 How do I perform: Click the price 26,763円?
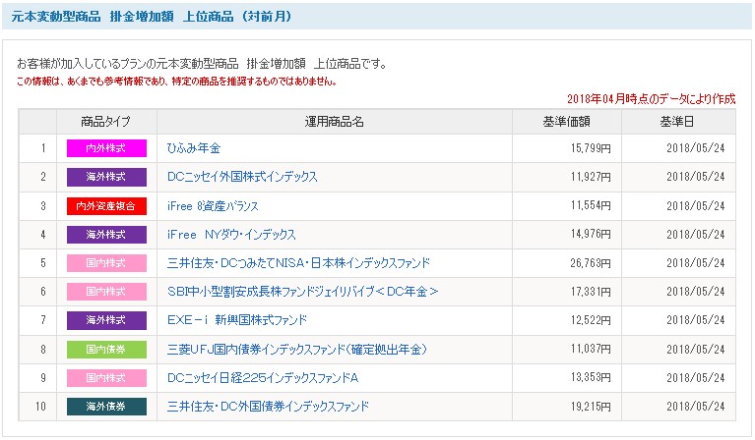coord(591,263)
